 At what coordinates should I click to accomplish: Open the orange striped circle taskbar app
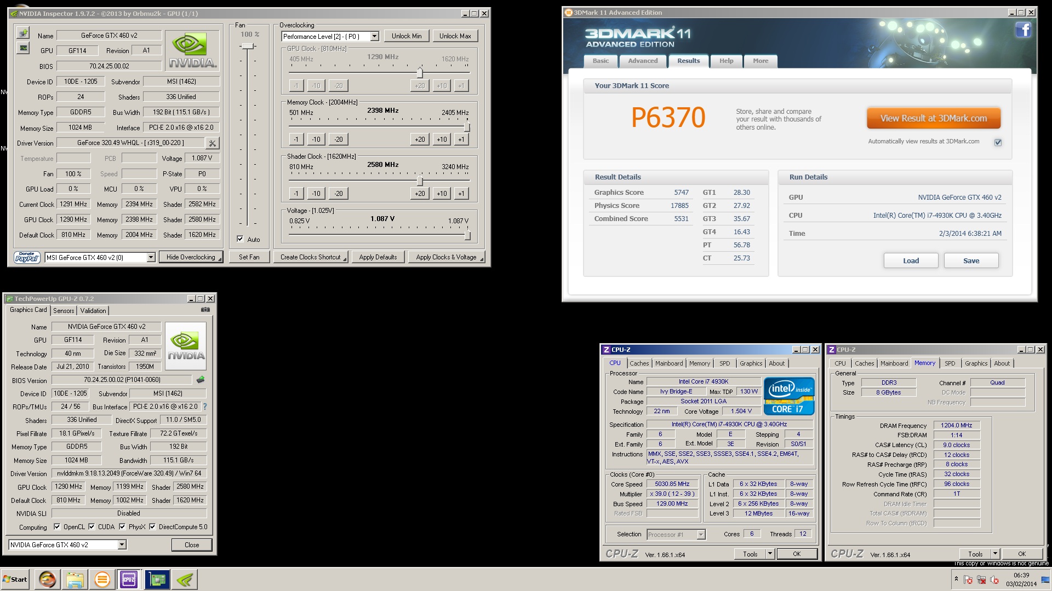pos(102,580)
